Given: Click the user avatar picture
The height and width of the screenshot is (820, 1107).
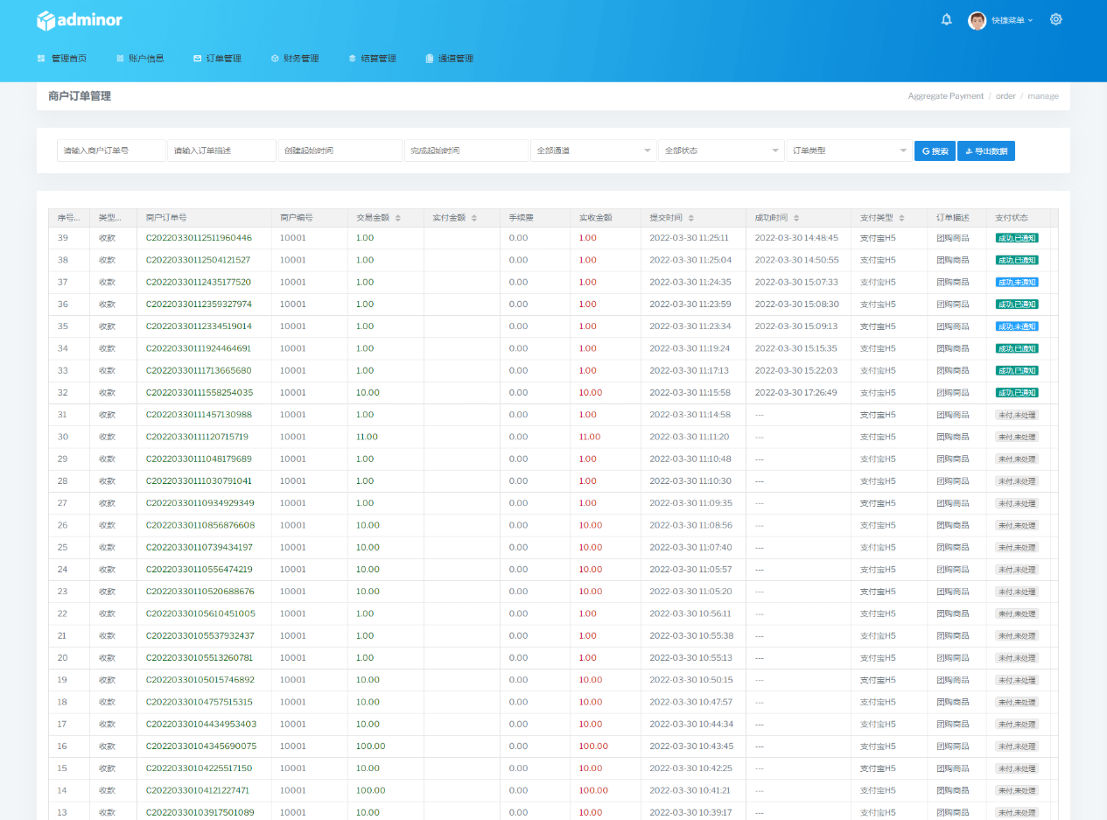Looking at the screenshot, I should click(977, 20).
